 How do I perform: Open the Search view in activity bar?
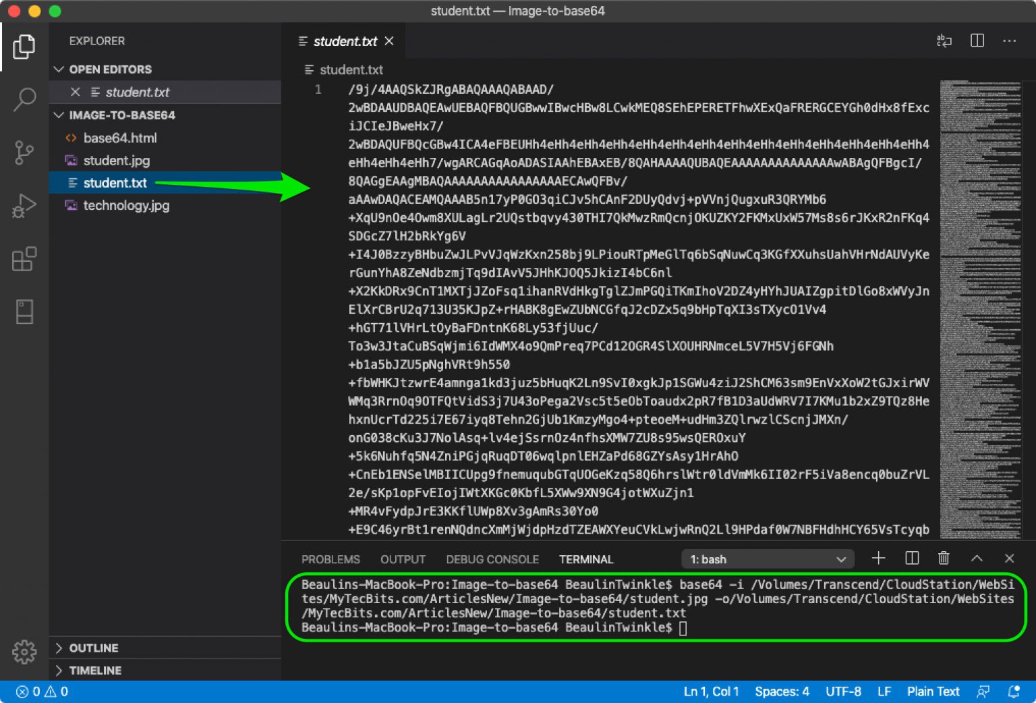pyautogui.click(x=24, y=99)
